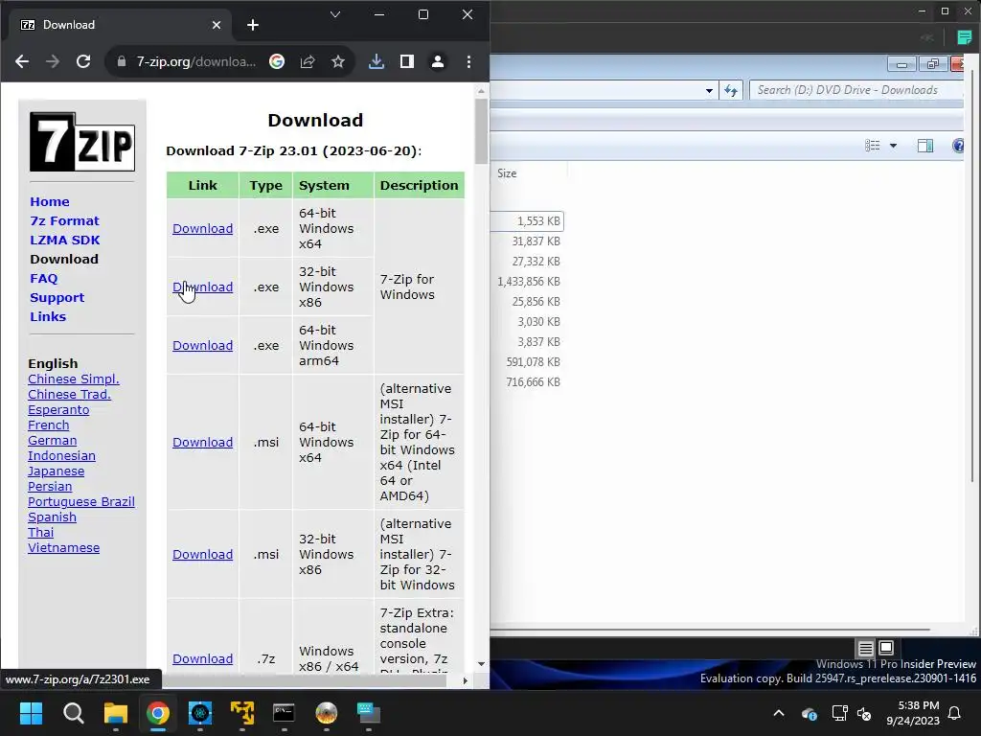Open a new Chrome tab
Screen dimensions: 981x736
click(x=253, y=25)
